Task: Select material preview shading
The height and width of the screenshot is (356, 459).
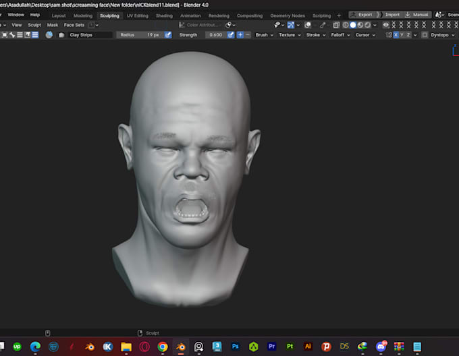Action: pyautogui.click(x=360, y=25)
